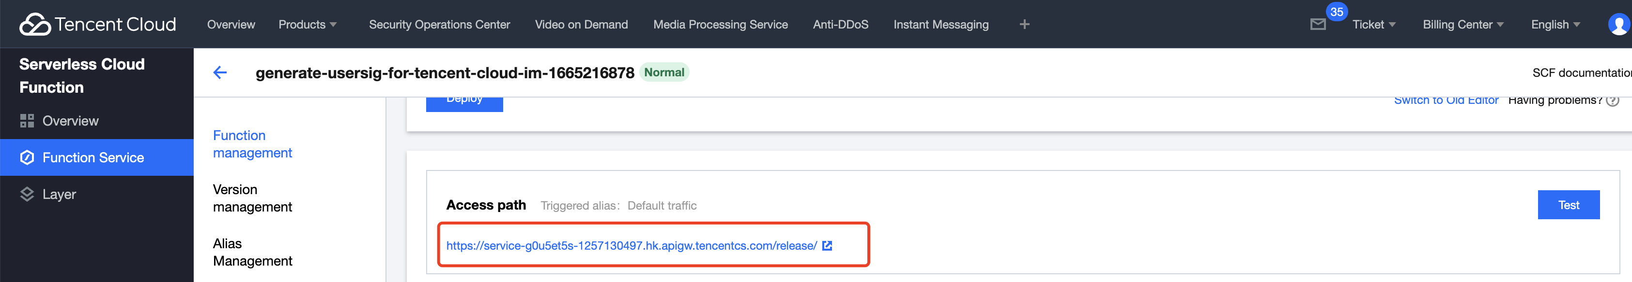The width and height of the screenshot is (1632, 282).
Task: Click the Layer stack icon
Action: tap(27, 194)
